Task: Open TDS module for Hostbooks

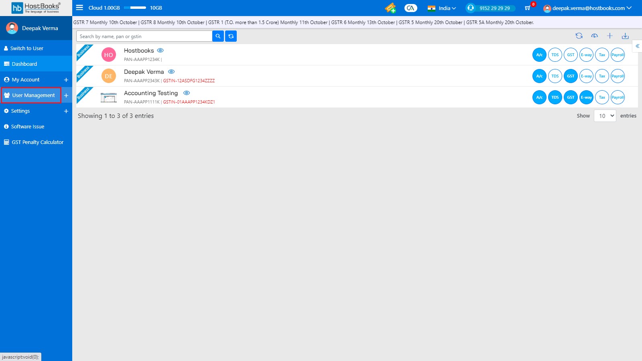Action: [x=555, y=55]
